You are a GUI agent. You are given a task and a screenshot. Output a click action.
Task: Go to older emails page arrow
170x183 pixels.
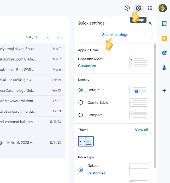point(58,37)
